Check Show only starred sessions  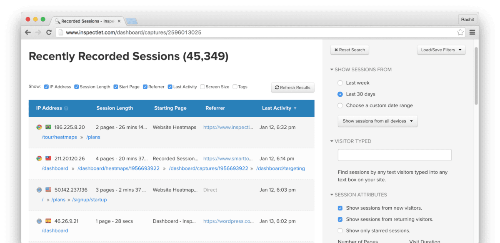340,230
